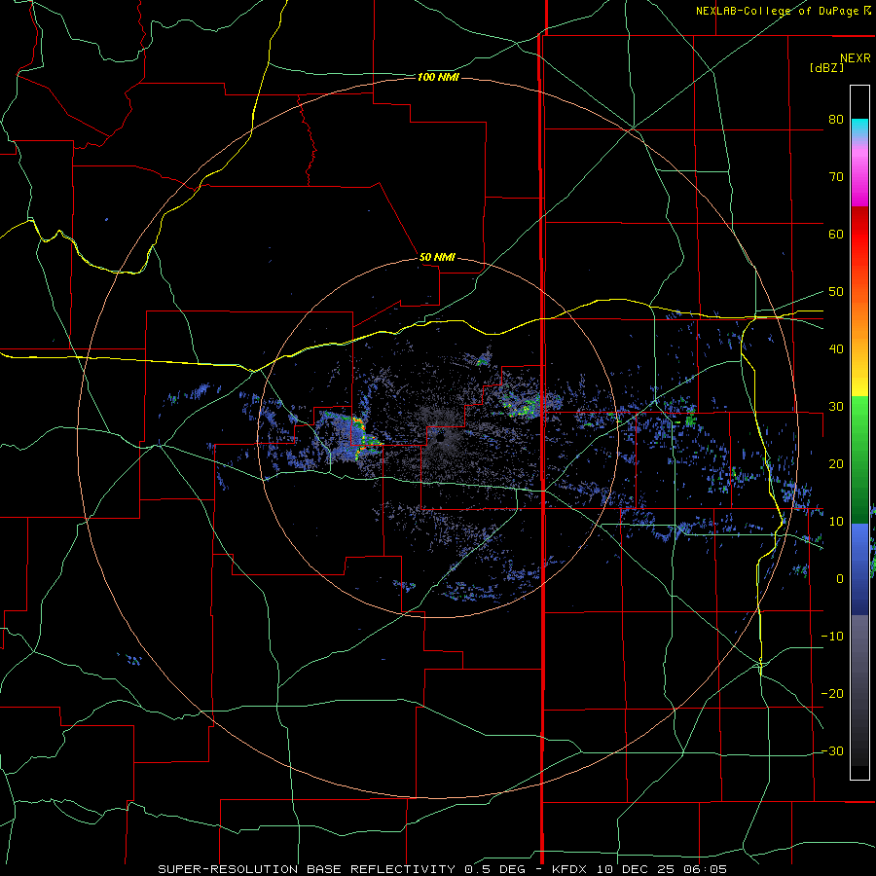Click the 70 dBZ value on the scale
This screenshot has width=876, height=876.
pos(836,177)
